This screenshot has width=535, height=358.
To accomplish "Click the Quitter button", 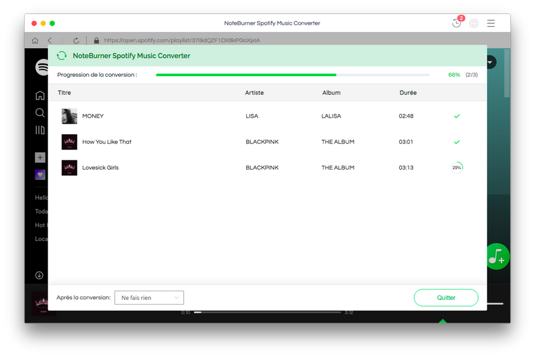I will 446,298.
